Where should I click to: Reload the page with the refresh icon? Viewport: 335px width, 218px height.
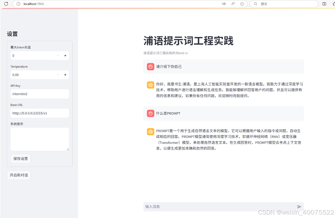[6, 4]
